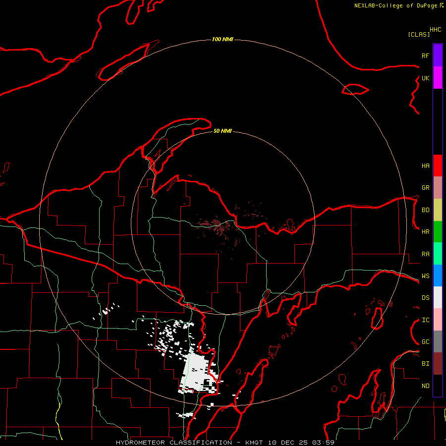
Task: Click the 'HR' legend label
Action: 425,232
